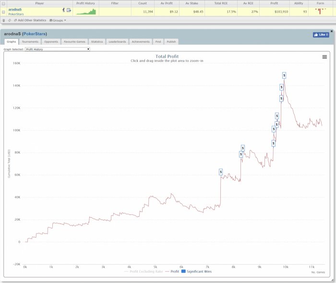Image resolution: width=336 pixels, height=283 pixels.
Task: Close the player details panel
Action: tap(332, 31)
